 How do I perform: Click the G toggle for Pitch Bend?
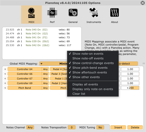[x=5, y=88]
